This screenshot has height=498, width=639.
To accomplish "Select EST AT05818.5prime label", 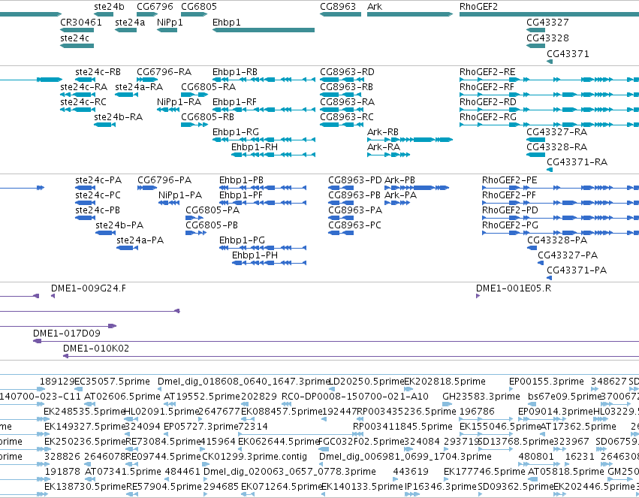I will [x=565, y=472].
